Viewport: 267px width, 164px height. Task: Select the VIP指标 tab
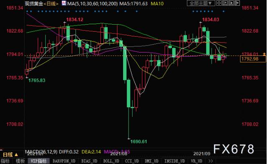tap(39, 161)
